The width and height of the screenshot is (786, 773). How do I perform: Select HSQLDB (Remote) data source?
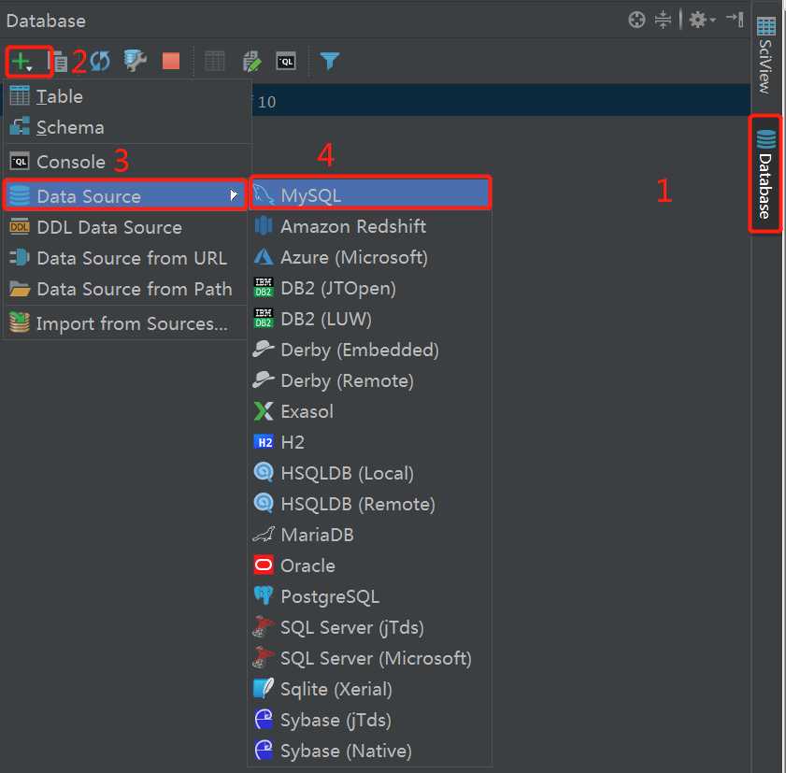point(370,505)
